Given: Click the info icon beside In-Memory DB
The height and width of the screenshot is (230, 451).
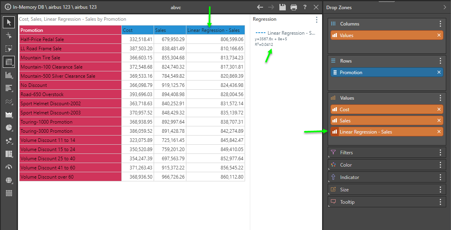Looking at the screenshot, I should tap(8, 7).
